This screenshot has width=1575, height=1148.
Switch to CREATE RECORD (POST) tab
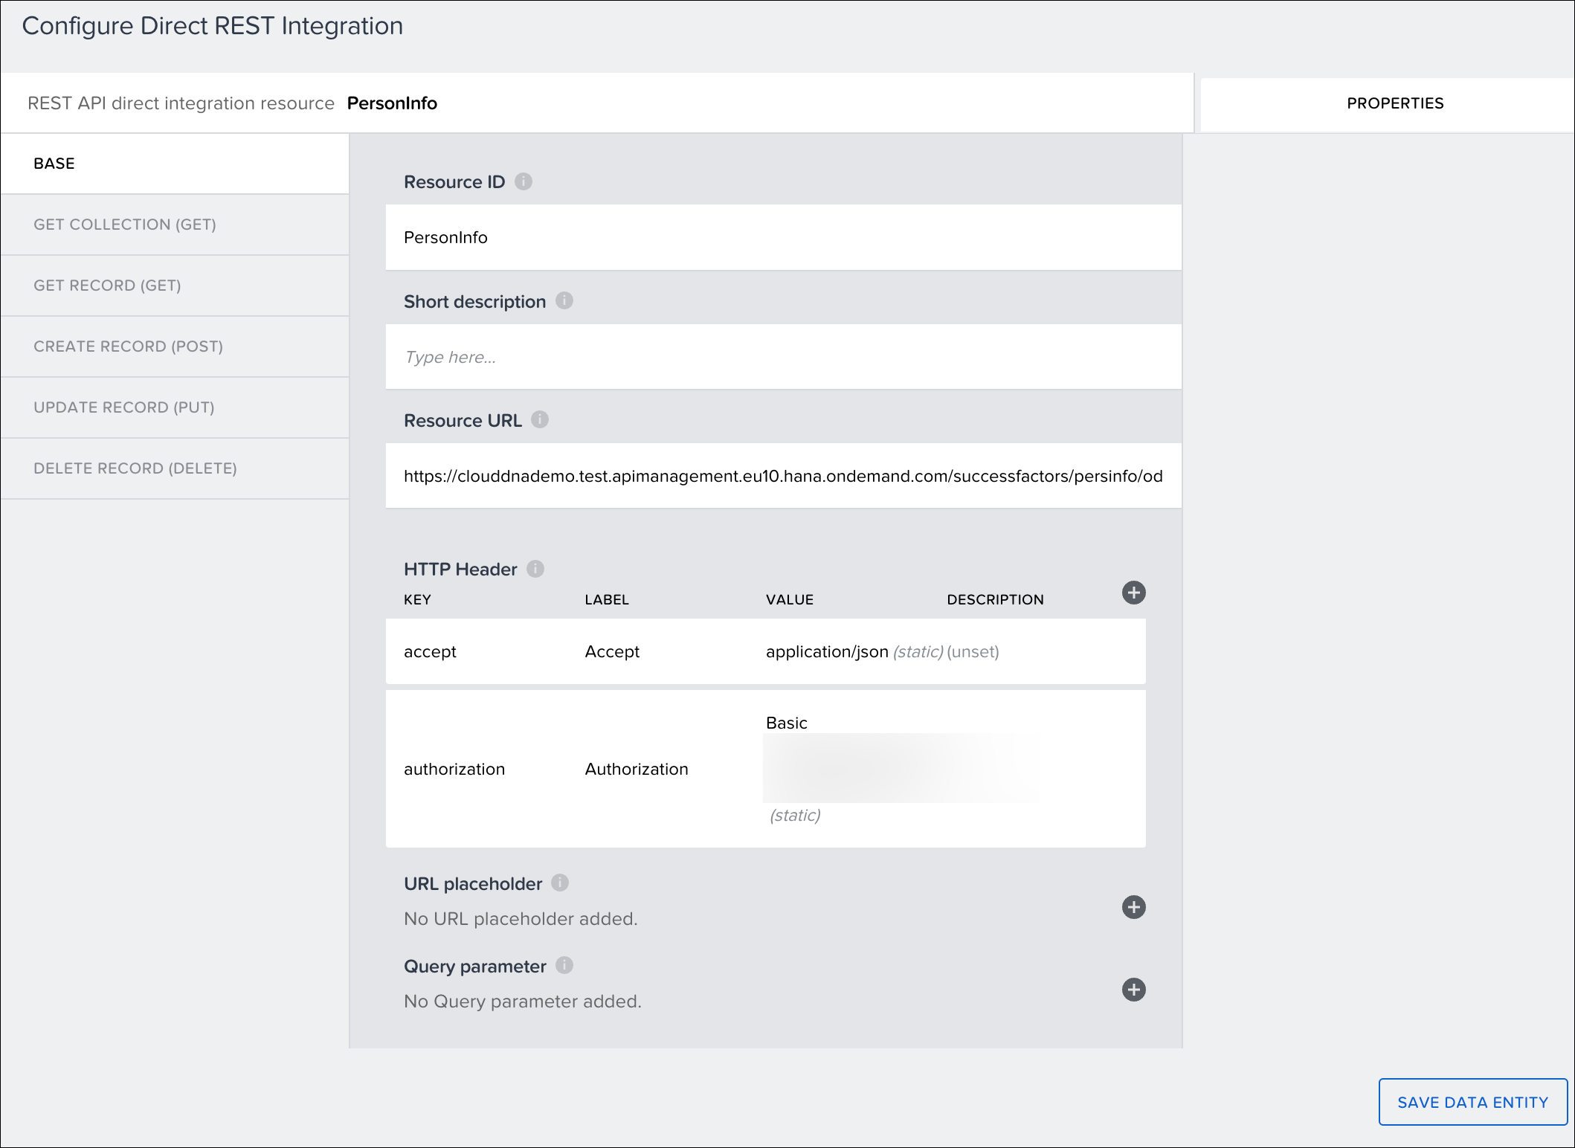[175, 346]
